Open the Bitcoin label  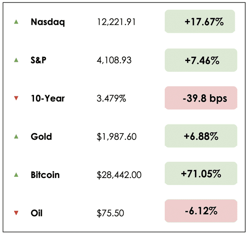coord(45,175)
